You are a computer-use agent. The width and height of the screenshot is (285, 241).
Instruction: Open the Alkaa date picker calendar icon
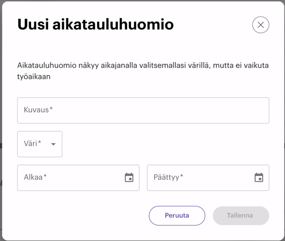[129, 177]
